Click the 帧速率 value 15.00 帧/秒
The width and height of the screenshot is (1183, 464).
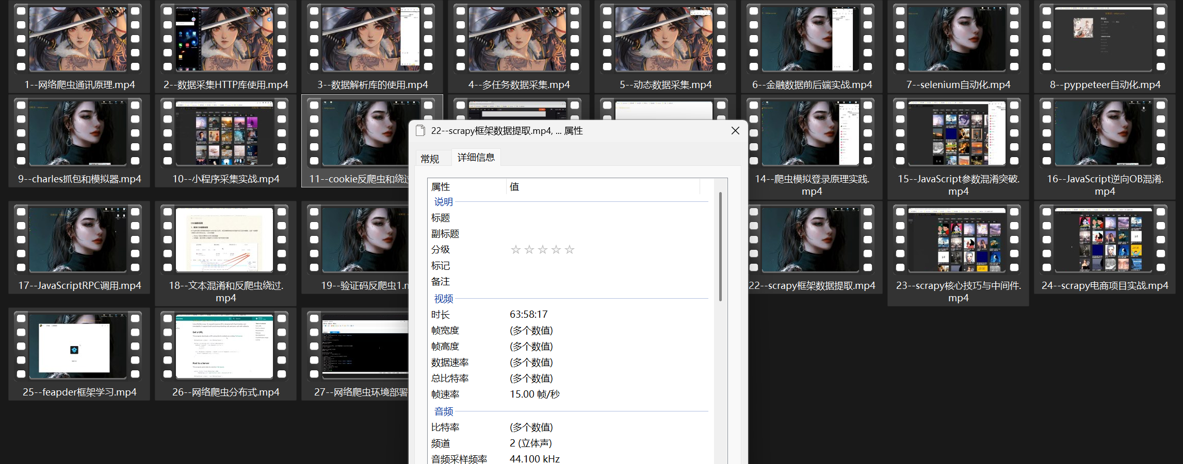[x=534, y=394]
